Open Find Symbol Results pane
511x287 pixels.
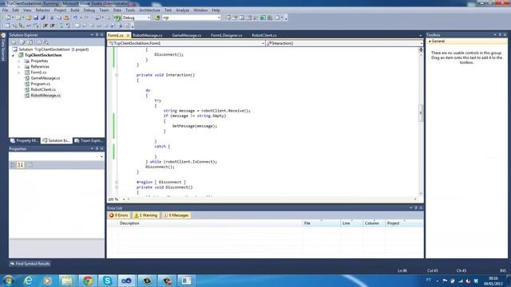[30, 264]
